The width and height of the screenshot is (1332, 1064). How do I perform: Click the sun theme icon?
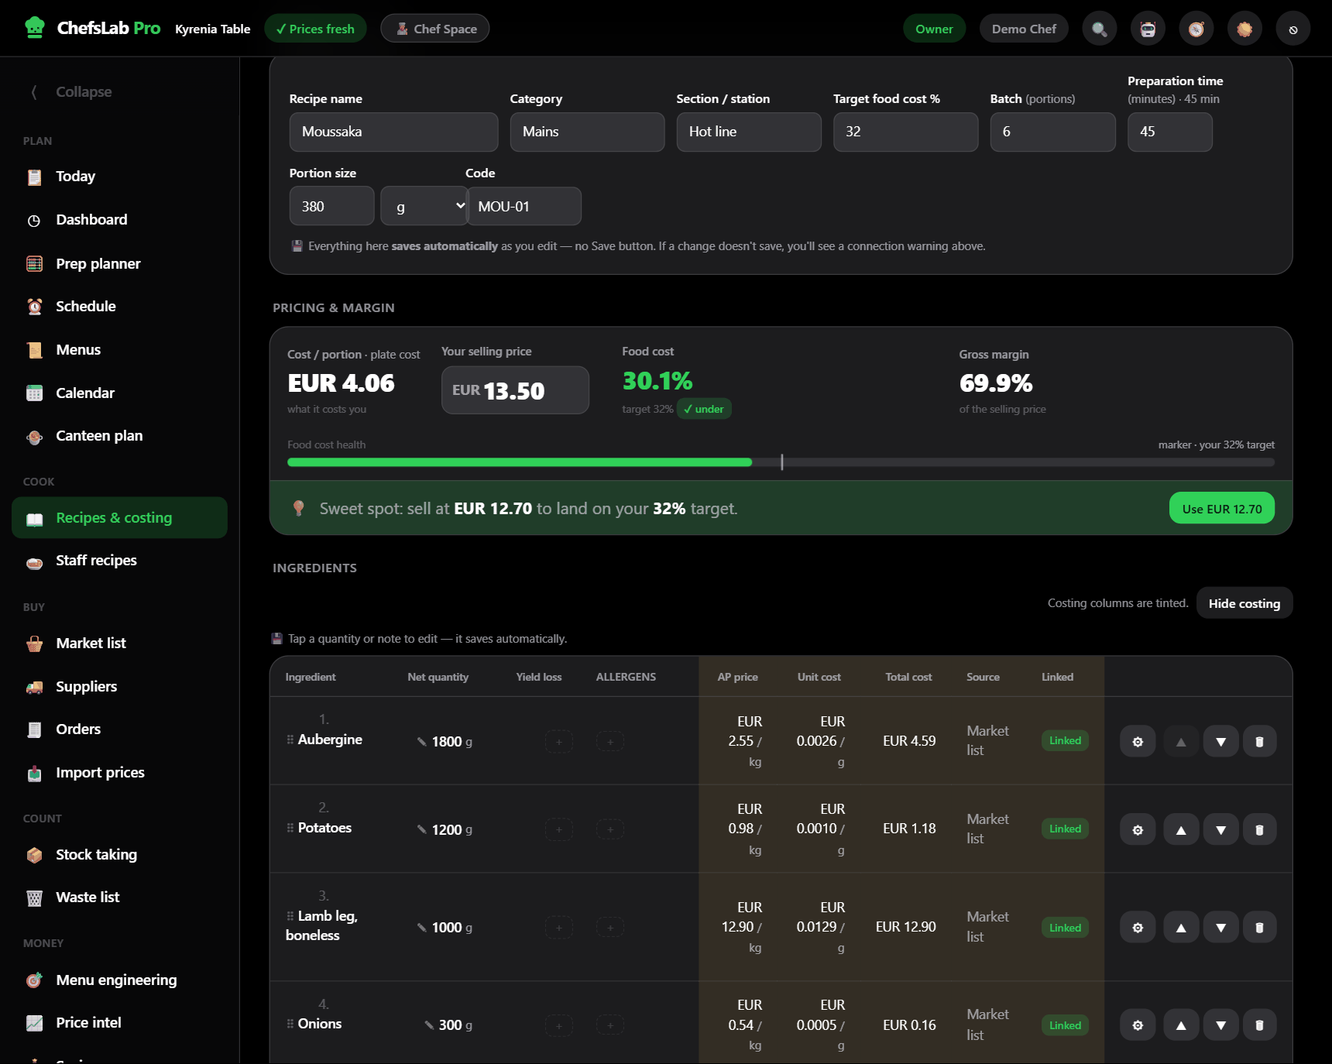pos(1244,29)
